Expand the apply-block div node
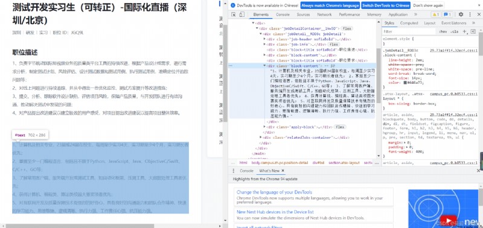The image size is (483, 228). (x=264, y=127)
